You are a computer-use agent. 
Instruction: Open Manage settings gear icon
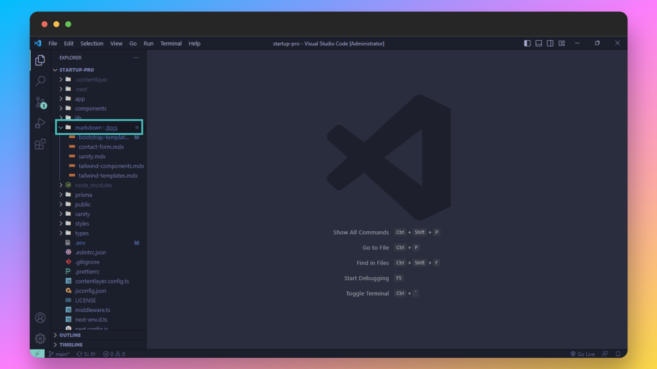click(x=40, y=339)
